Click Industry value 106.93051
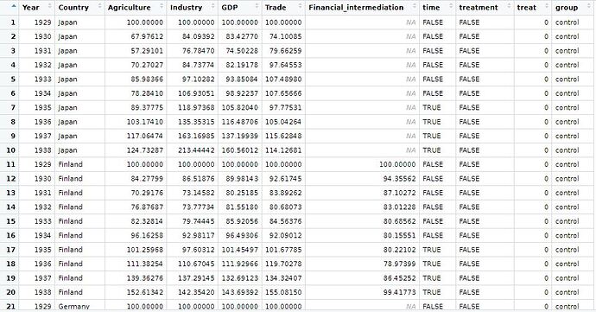This screenshot has width=596, height=312. click(196, 93)
